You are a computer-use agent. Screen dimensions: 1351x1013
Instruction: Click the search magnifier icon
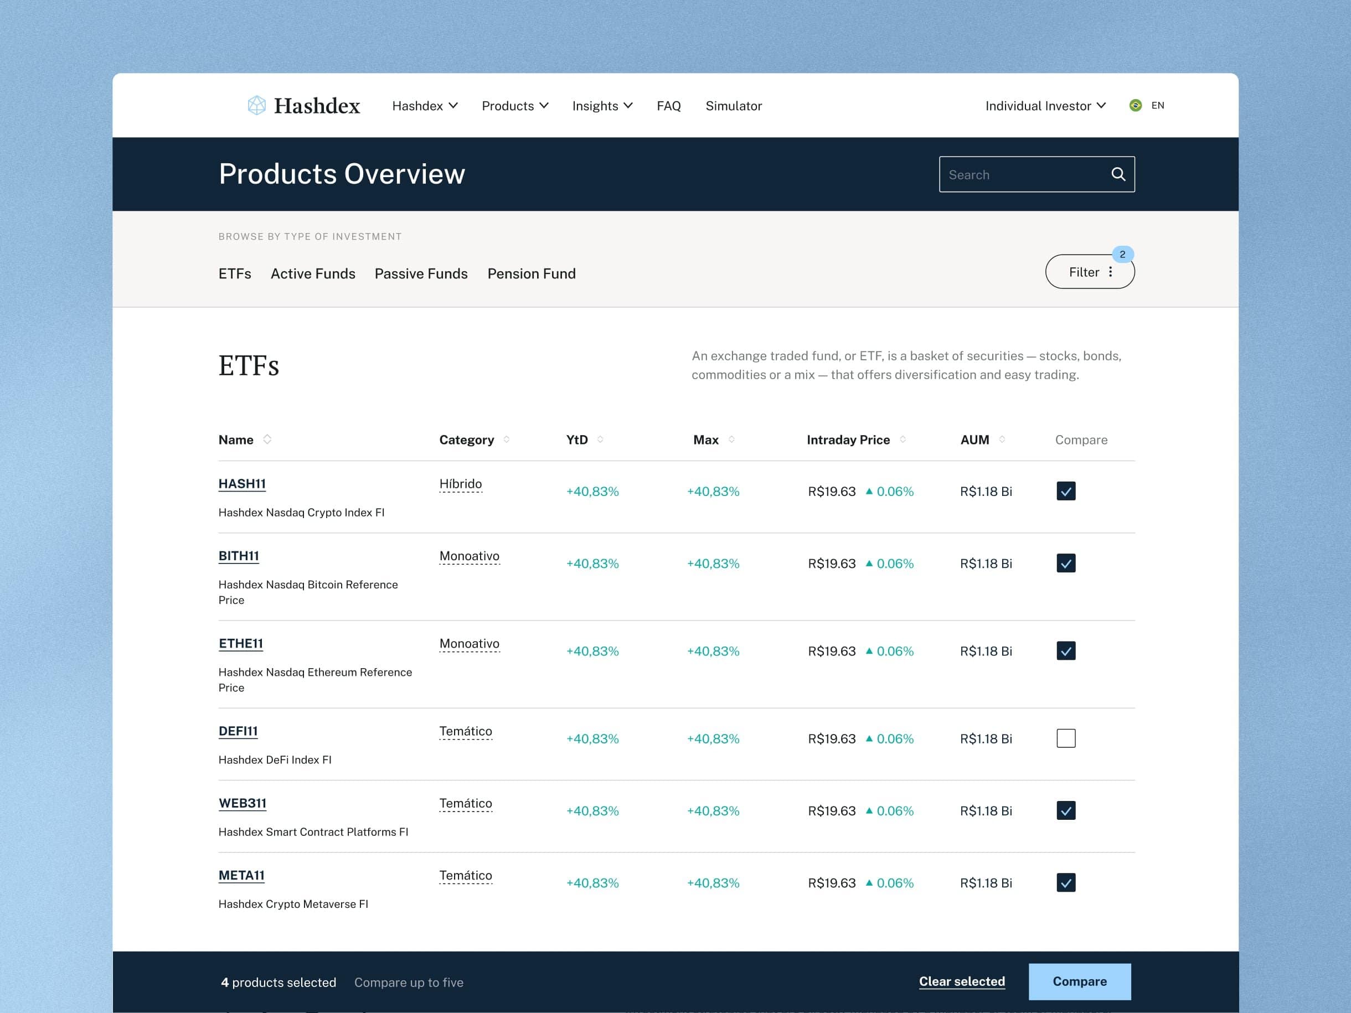(1118, 174)
